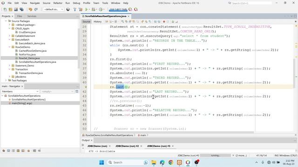Click the first Navigator filter icon at bottom
298x167 pixels.
tap(4, 150)
